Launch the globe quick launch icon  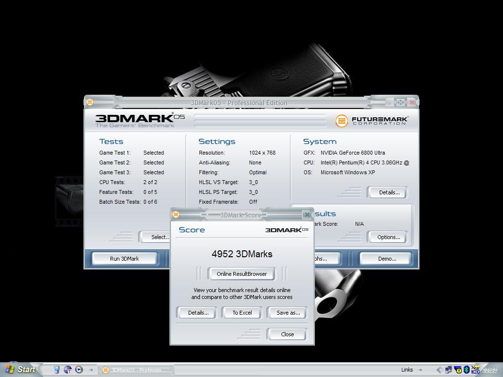[x=68, y=370]
